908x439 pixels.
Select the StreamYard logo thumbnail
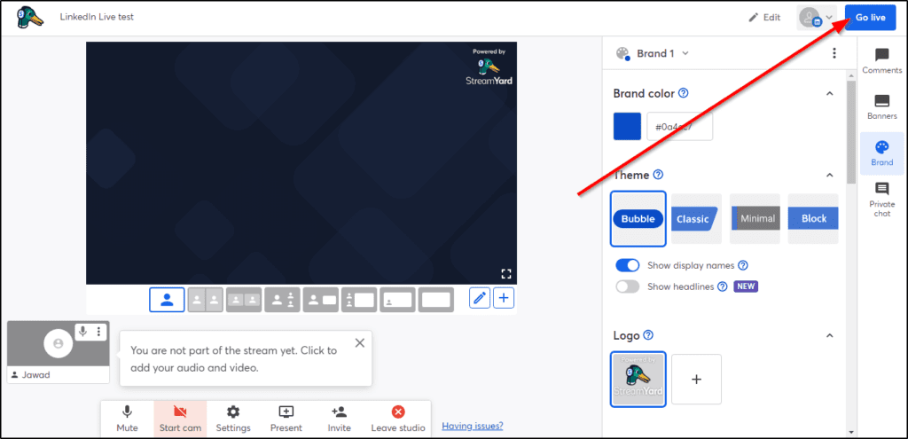[x=638, y=379]
